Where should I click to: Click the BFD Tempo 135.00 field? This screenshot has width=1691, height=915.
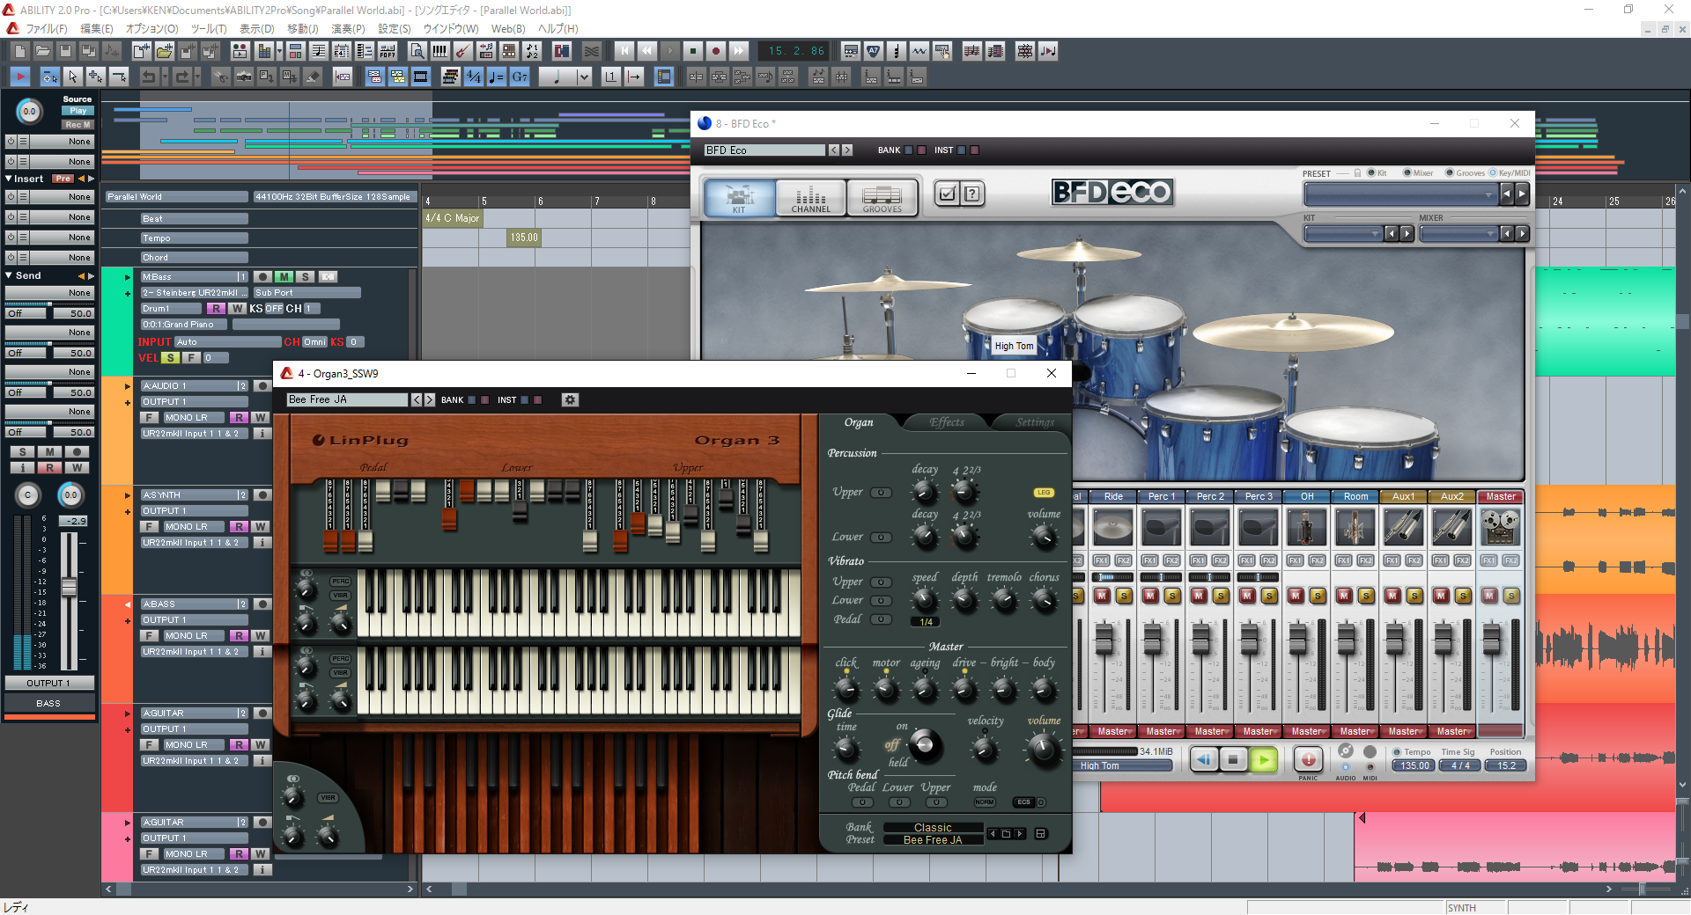click(x=1415, y=765)
